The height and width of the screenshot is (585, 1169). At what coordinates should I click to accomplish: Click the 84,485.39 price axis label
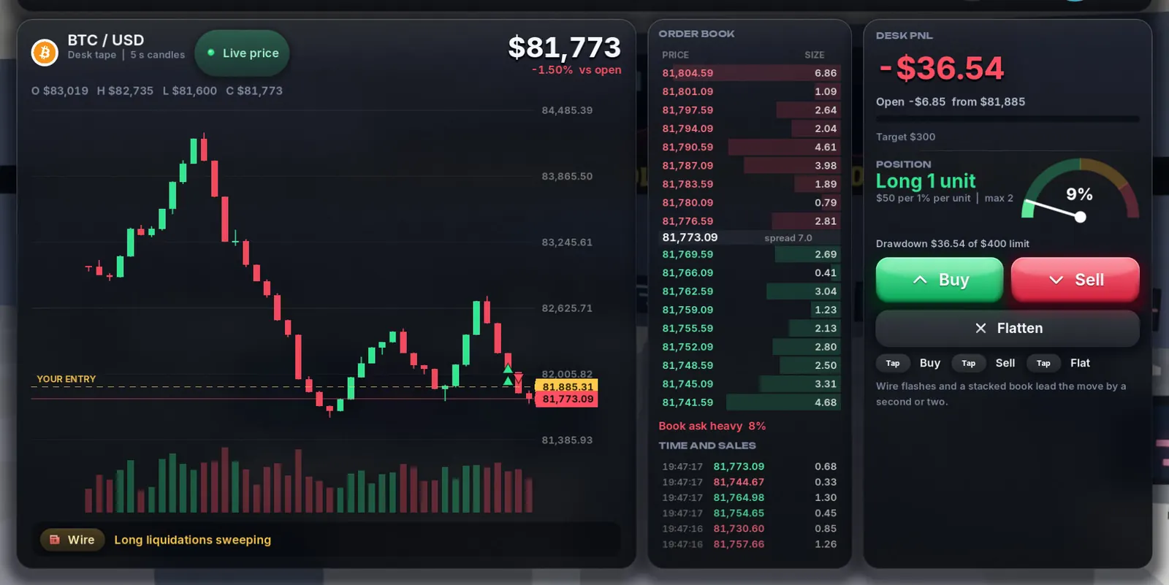pos(567,110)
